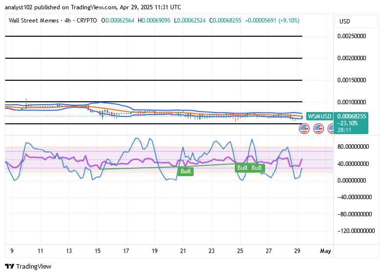The width and height of the screenshot is (384, 275).
Task: Click the 0.00100000 price axis label
Action: point(352,102)
